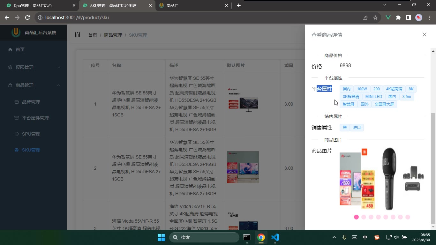Screen dimensions: 436x245
Task: Open a new browser tab
Action: coord(238,5)
